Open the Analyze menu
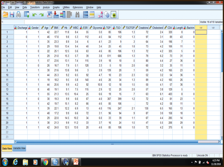 (46, 7)
